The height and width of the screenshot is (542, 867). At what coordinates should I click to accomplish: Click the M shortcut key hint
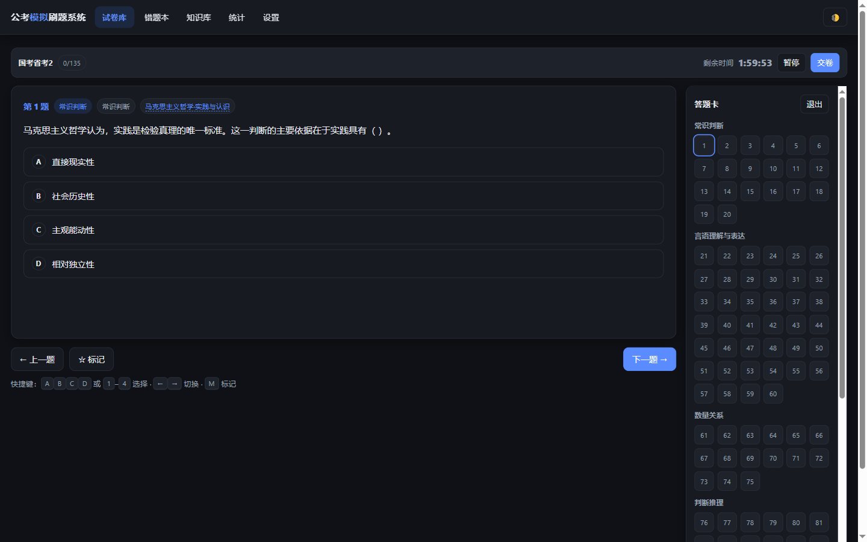coord(211,384)
